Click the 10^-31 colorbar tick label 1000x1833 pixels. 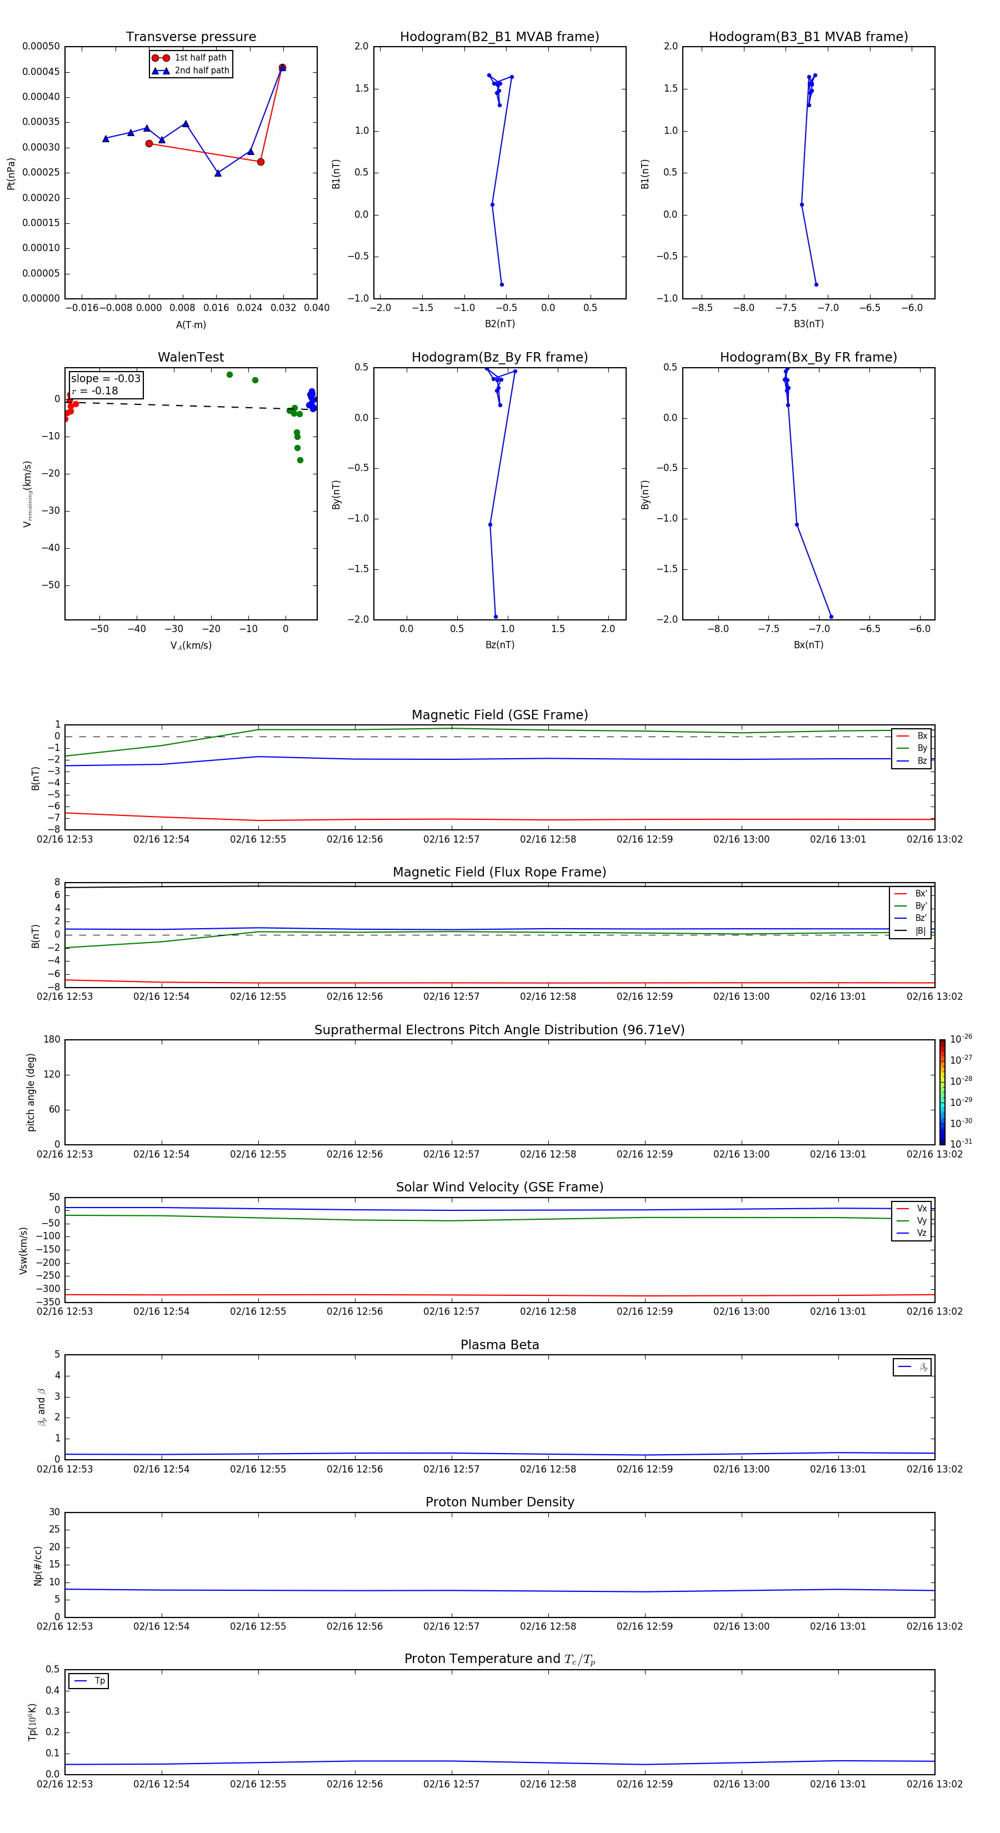tap(961, 1144)
